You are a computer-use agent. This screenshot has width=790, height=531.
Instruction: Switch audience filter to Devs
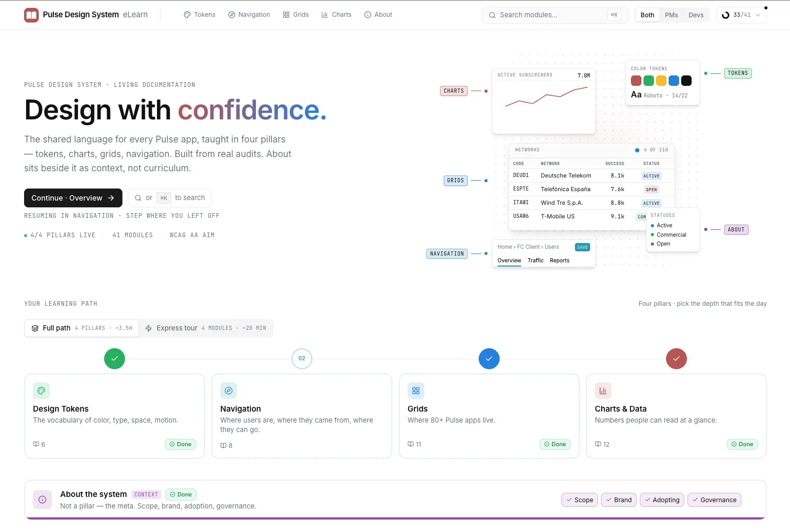click(x=696, y=15)
